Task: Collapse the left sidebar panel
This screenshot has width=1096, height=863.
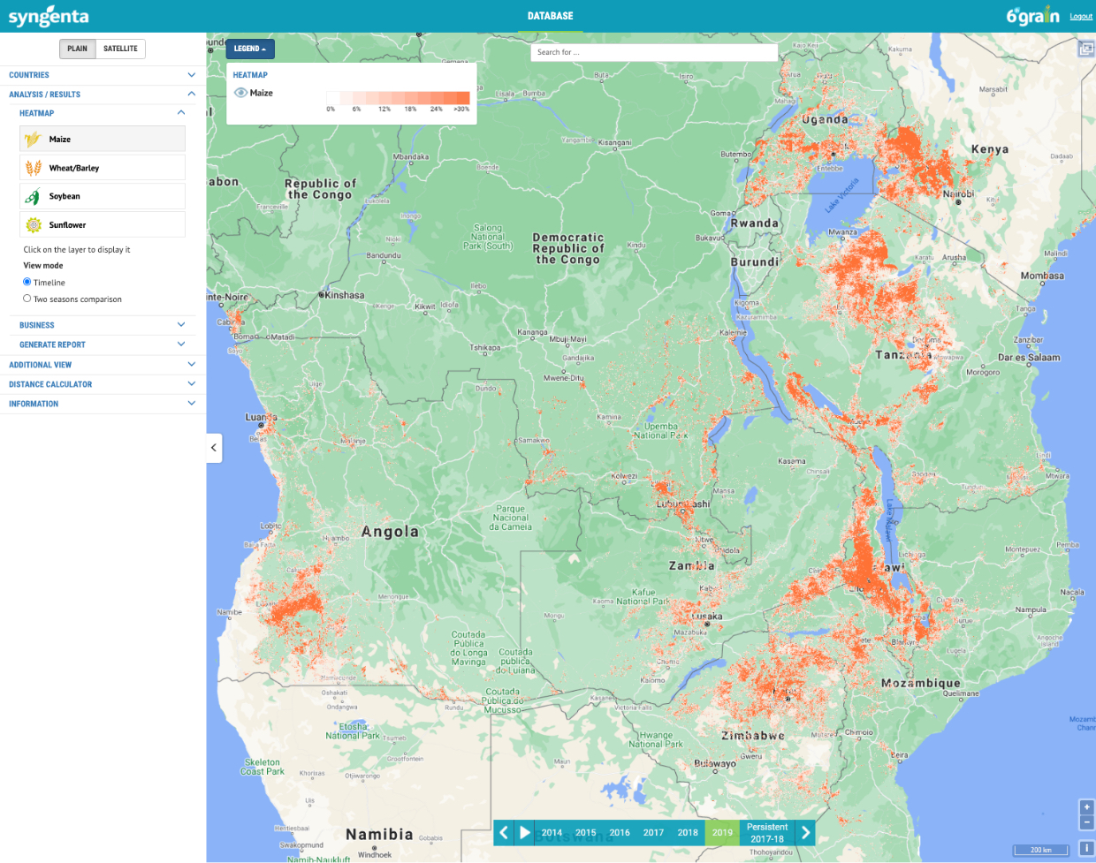Action: coord(213,448)
